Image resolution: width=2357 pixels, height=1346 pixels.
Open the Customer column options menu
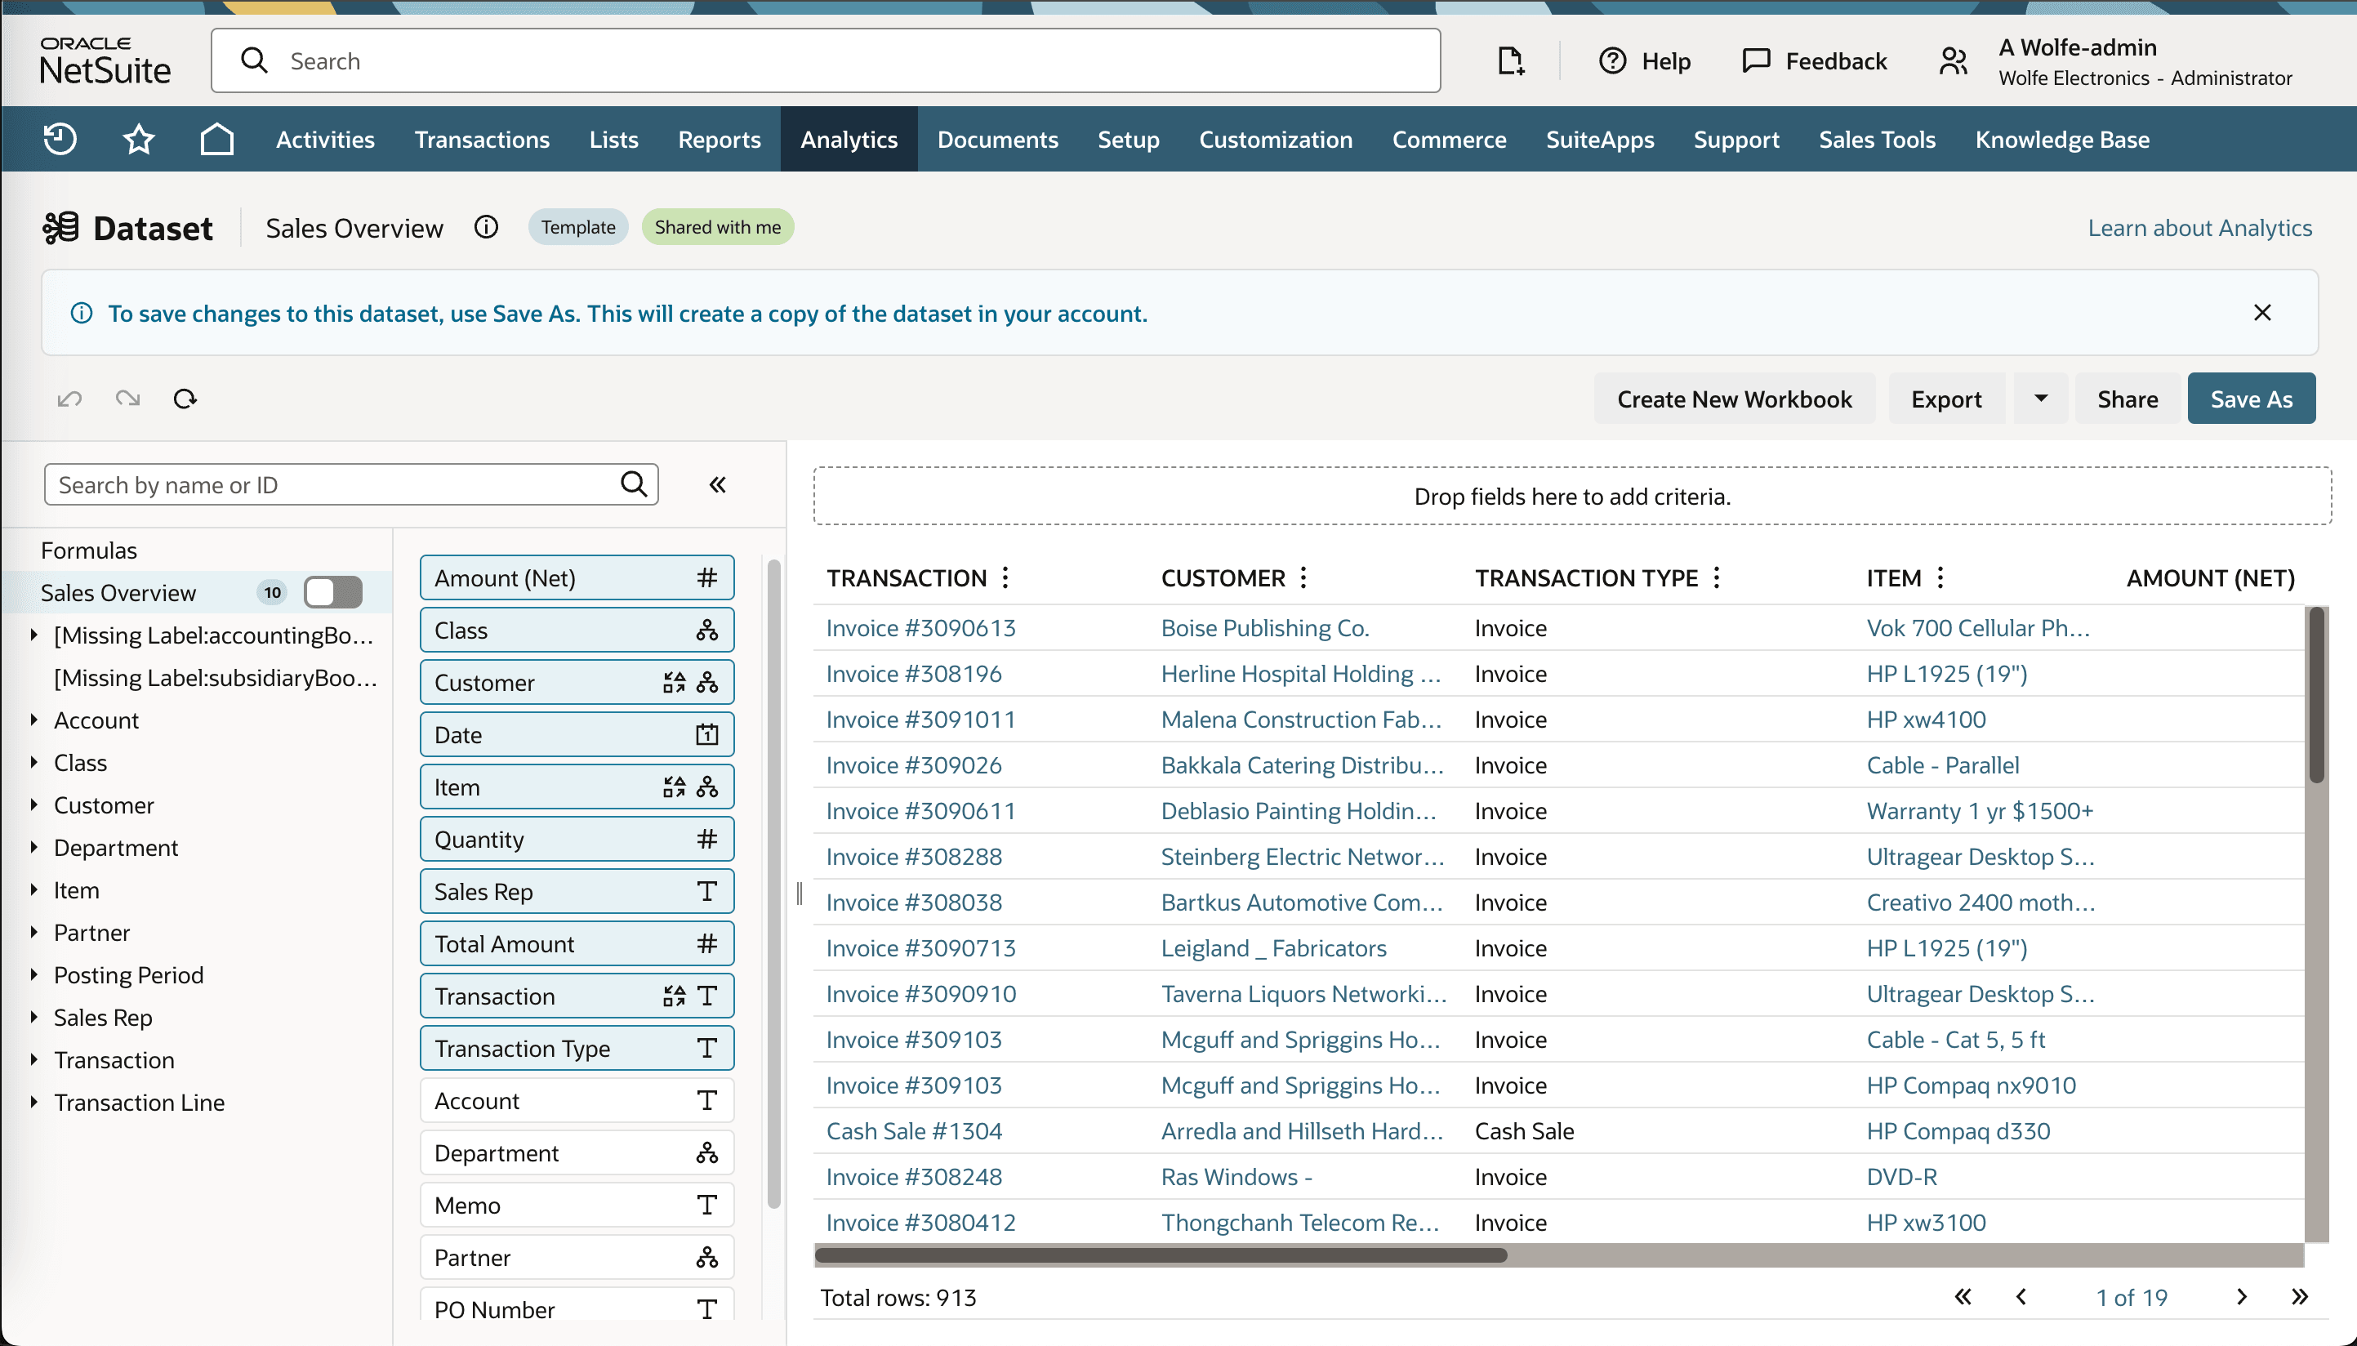point(1303,577)
